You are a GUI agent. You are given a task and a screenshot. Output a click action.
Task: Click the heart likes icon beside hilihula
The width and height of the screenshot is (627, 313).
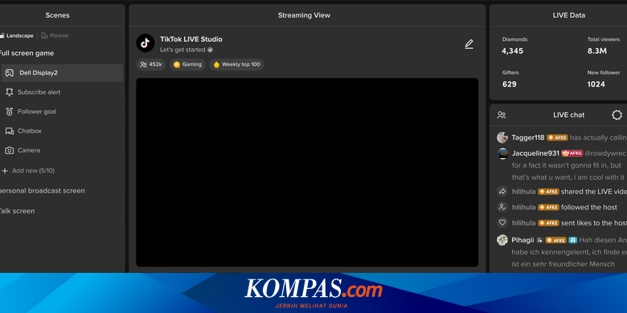[x=502, y=222]
